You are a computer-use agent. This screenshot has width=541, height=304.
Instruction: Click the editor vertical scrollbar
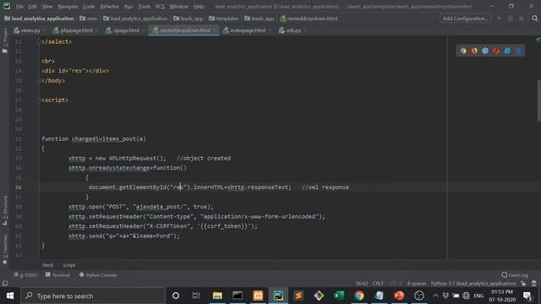pyautogui.click(x=538, y=100)
